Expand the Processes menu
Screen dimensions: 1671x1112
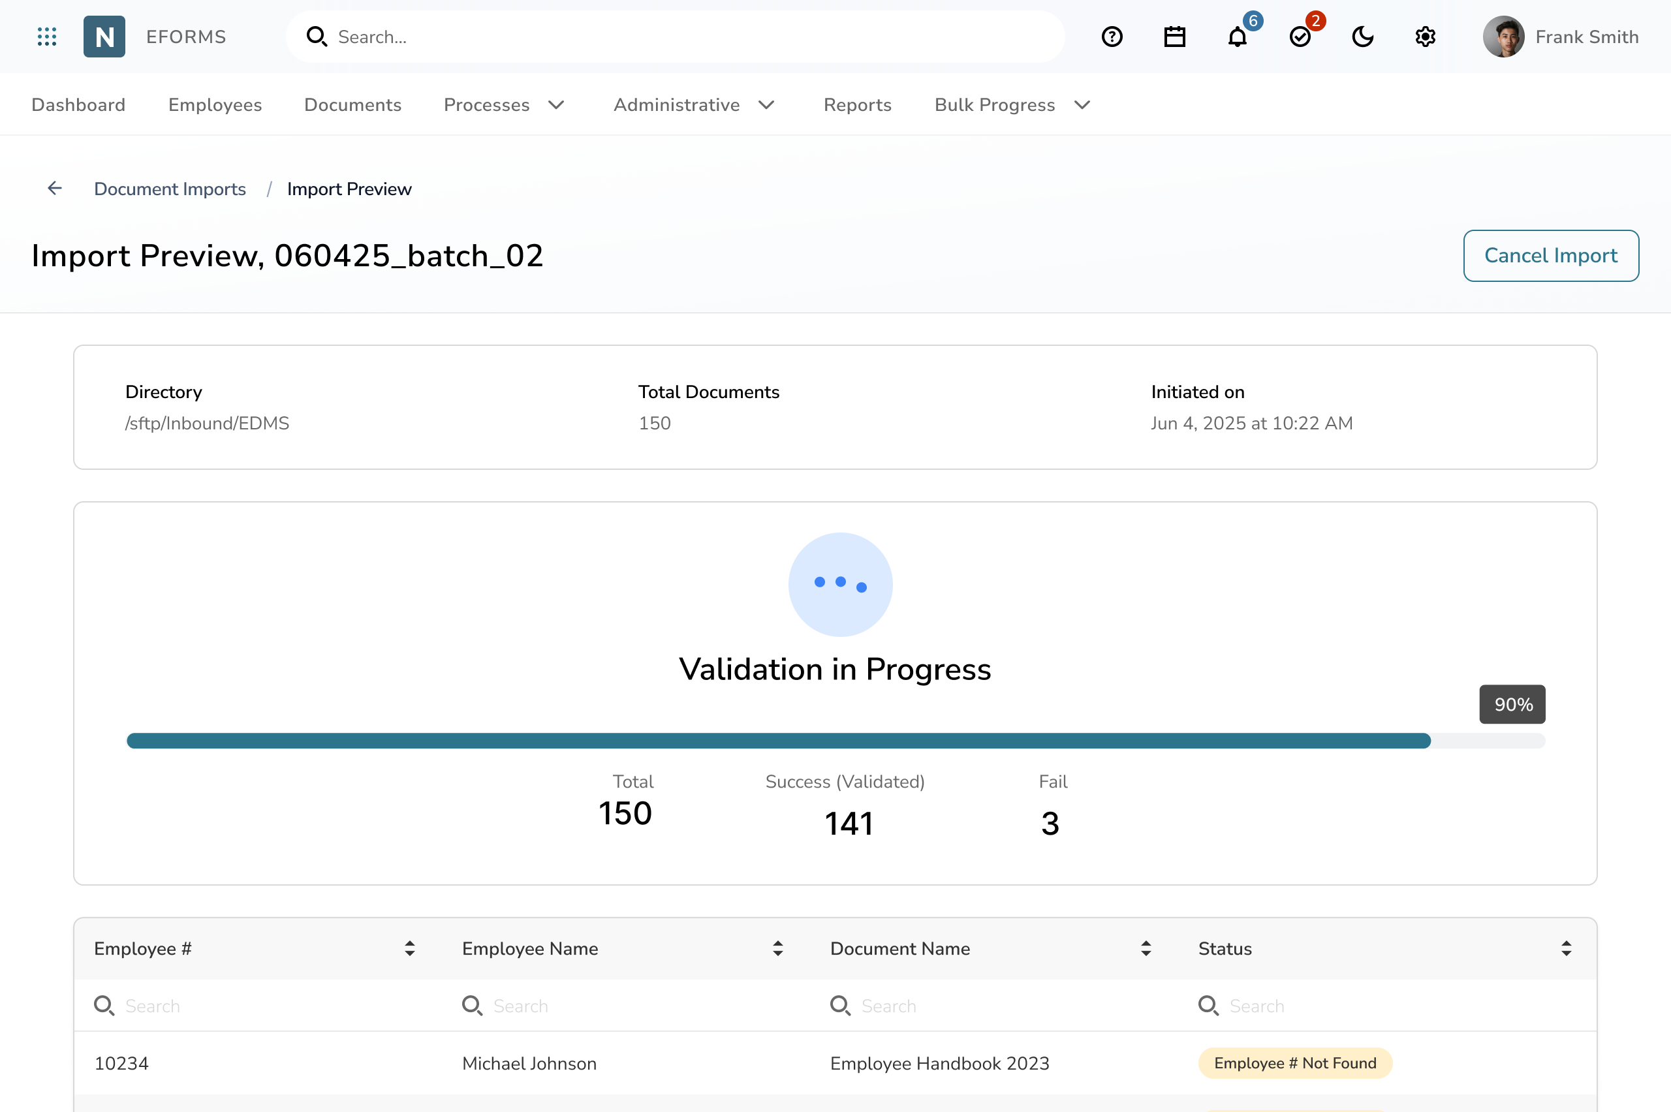pyautogui.click(x=503, y=105)
